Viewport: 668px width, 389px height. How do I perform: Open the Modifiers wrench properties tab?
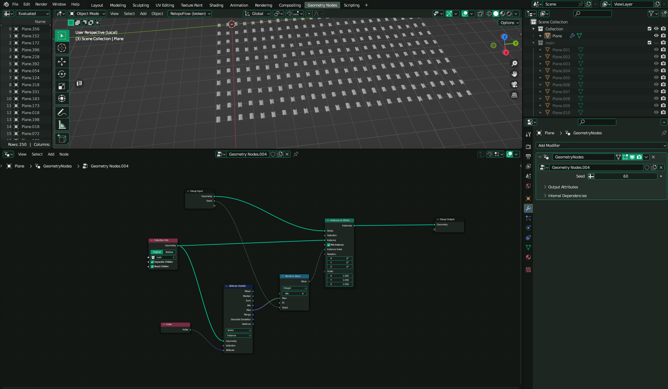(x=528, y=208)
